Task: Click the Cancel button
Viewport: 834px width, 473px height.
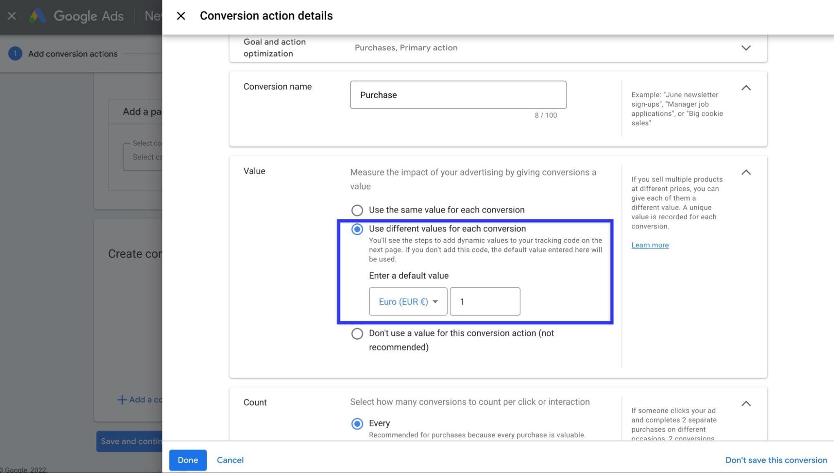Action: tap(230, 460)
